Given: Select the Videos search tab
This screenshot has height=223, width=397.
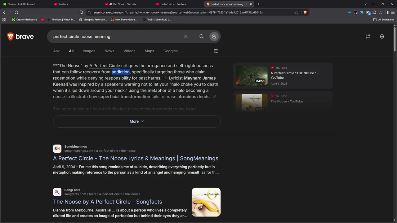Looking at the screenshot, I should pos(129,51).
